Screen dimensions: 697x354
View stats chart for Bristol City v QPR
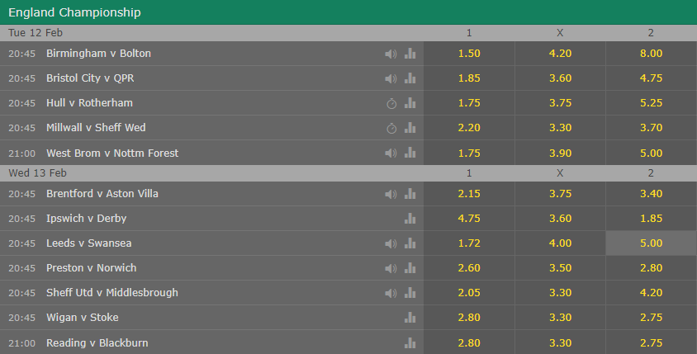[410, 78]
